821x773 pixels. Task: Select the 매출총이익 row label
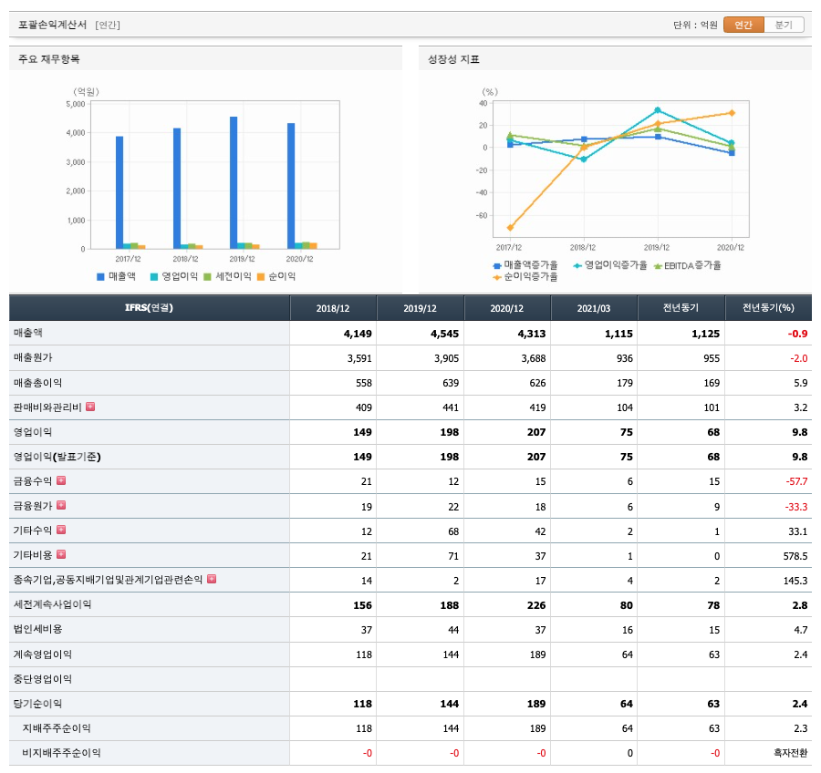37,383
